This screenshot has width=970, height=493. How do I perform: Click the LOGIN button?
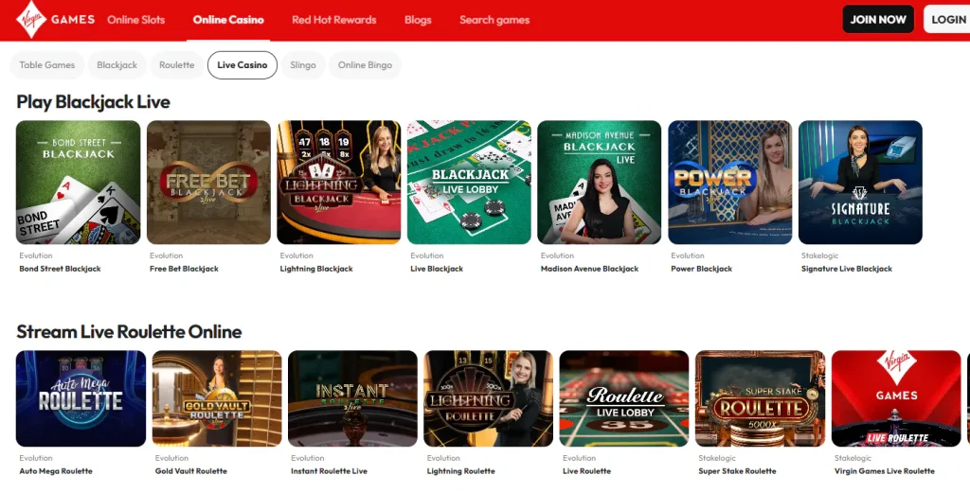tap(947, 19)
